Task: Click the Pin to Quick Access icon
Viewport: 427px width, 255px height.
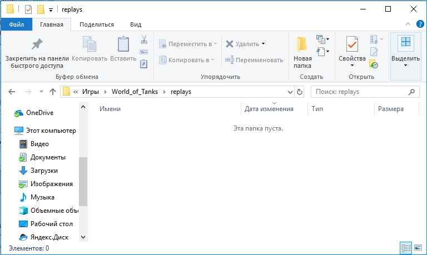Action: 37,44
